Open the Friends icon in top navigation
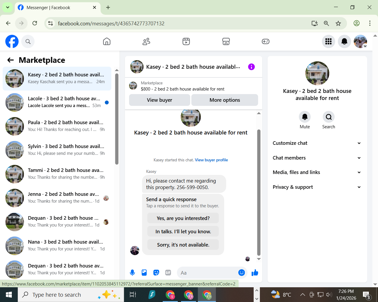The width and height of the screenshot is (378, 302). tap(146, 42)
